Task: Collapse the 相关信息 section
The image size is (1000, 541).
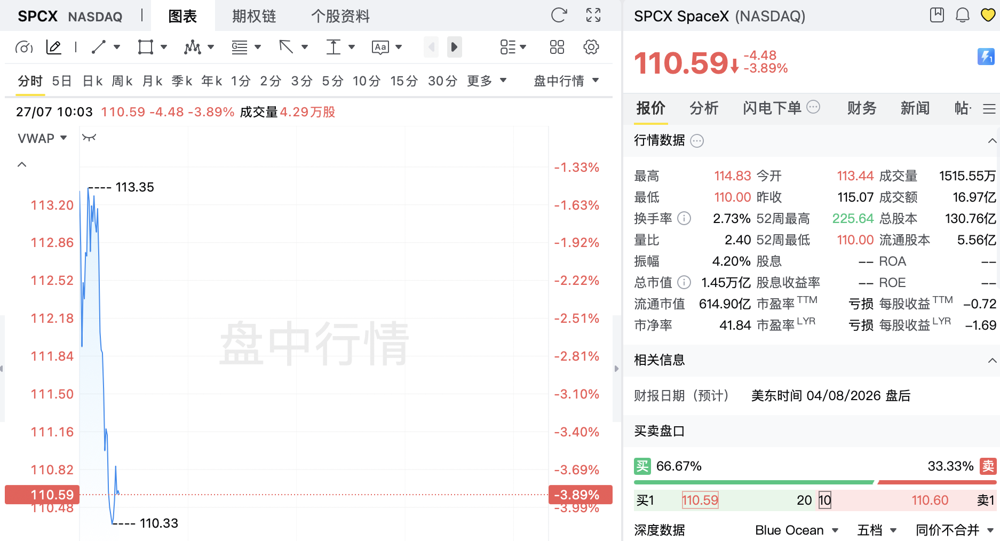Action: tap(992, 361)
